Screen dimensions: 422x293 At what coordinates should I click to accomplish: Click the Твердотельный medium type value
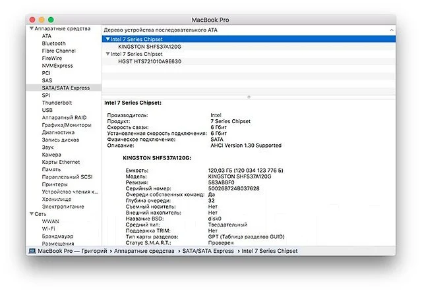coord(227,225)
